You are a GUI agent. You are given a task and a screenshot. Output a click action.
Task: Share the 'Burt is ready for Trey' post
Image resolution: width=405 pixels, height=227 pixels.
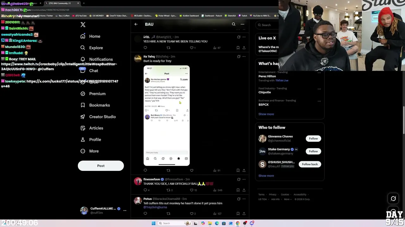pos(244,170)
